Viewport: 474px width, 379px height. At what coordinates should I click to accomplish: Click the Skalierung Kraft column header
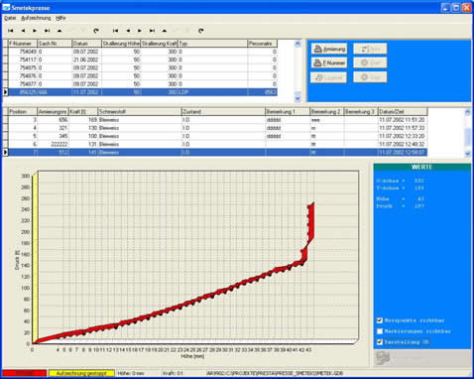[160, 44]
